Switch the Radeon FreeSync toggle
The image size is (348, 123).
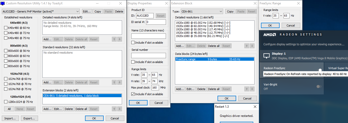(319, 70)
